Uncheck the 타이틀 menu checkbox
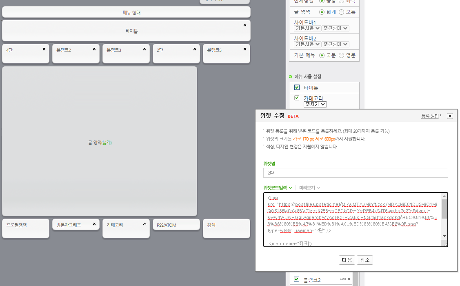Screen dimensions: 460x286 click(x=297, y=87)
